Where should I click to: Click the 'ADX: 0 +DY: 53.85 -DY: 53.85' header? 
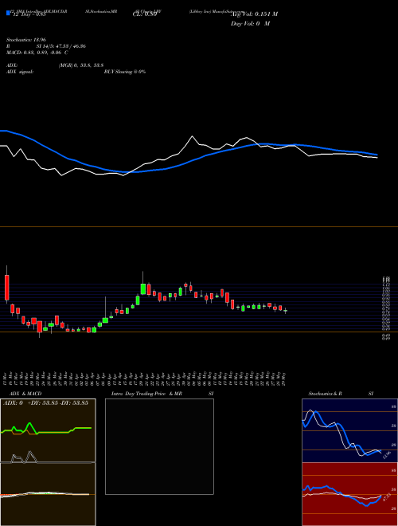point(45,403)
